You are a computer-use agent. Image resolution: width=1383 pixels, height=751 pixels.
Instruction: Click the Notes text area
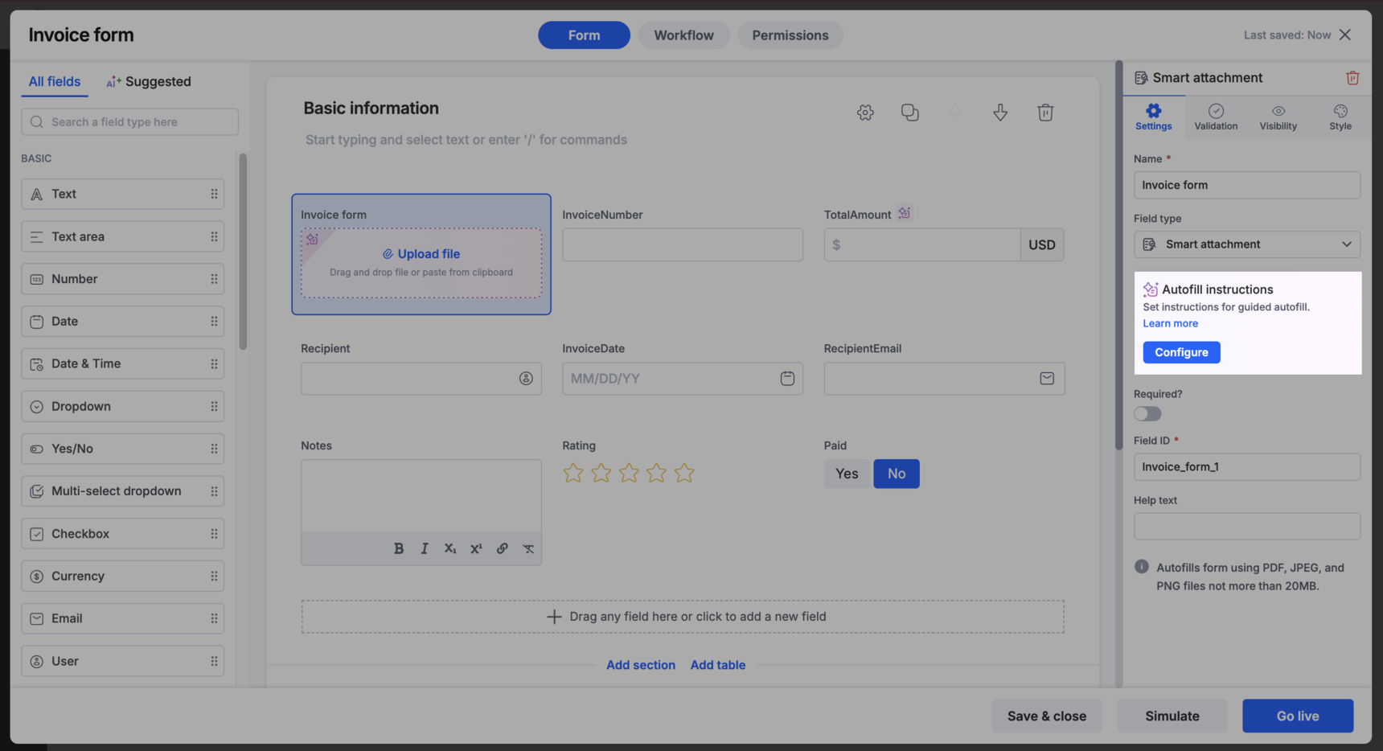421,496
